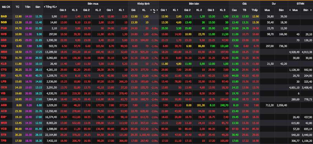The image size is (313, 144).
Task: Click the Cao high price column header
Action: [x=234, y=10]
